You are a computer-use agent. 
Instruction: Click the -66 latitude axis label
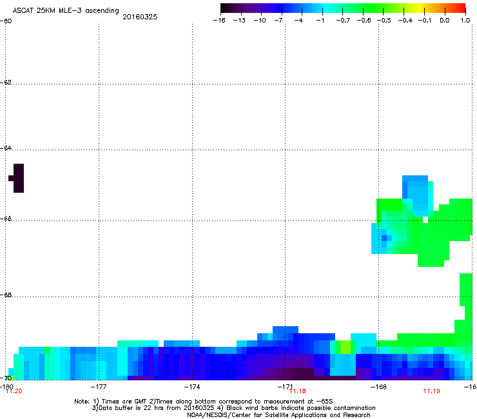coord(6,219)
